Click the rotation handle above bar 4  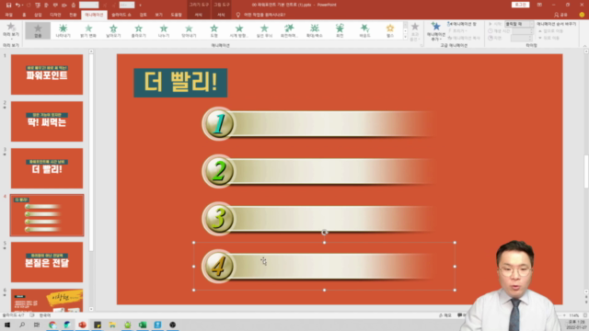pyautogui.click(x=325, y=233)
